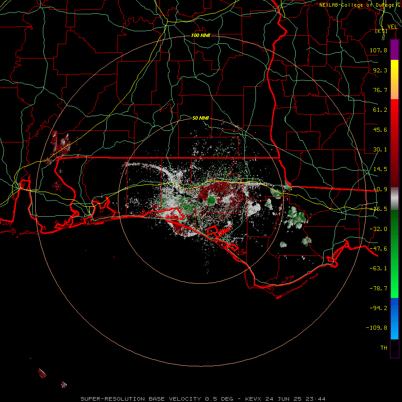This screenshot has width=402, height=402.
Task: Select the -109.8 scale value
Action: pos(377,328)
